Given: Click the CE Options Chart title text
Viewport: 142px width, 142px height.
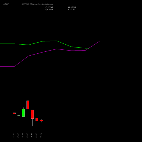Looking at the screenshot, I should 37,4.
